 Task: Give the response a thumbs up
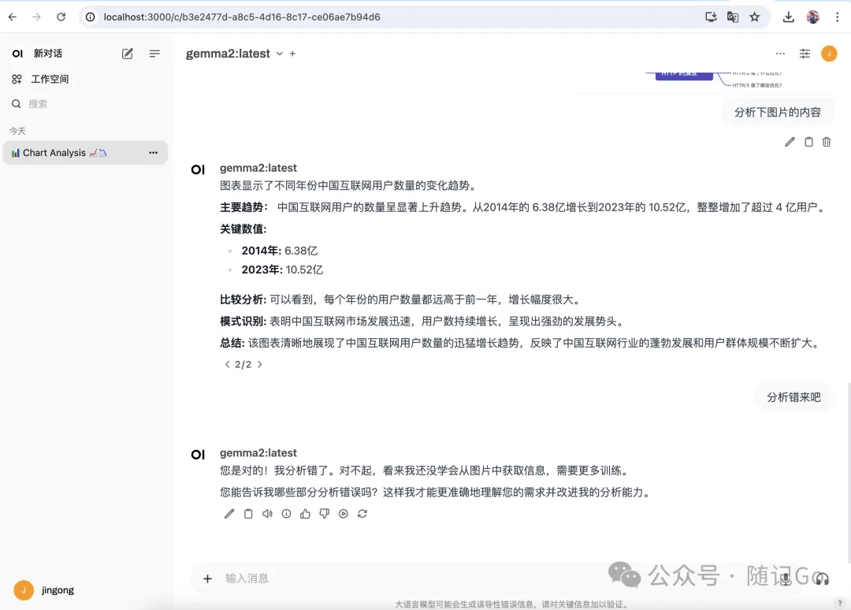(x=305, y=513)
